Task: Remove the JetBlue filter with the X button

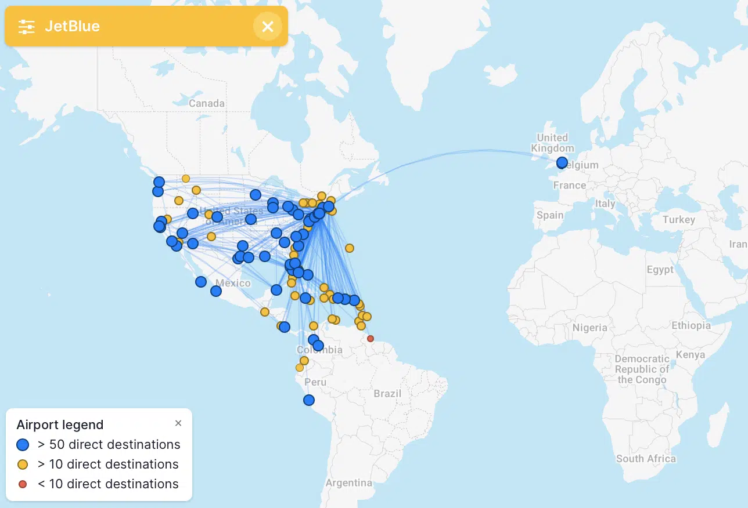Action: click(268, 26)
